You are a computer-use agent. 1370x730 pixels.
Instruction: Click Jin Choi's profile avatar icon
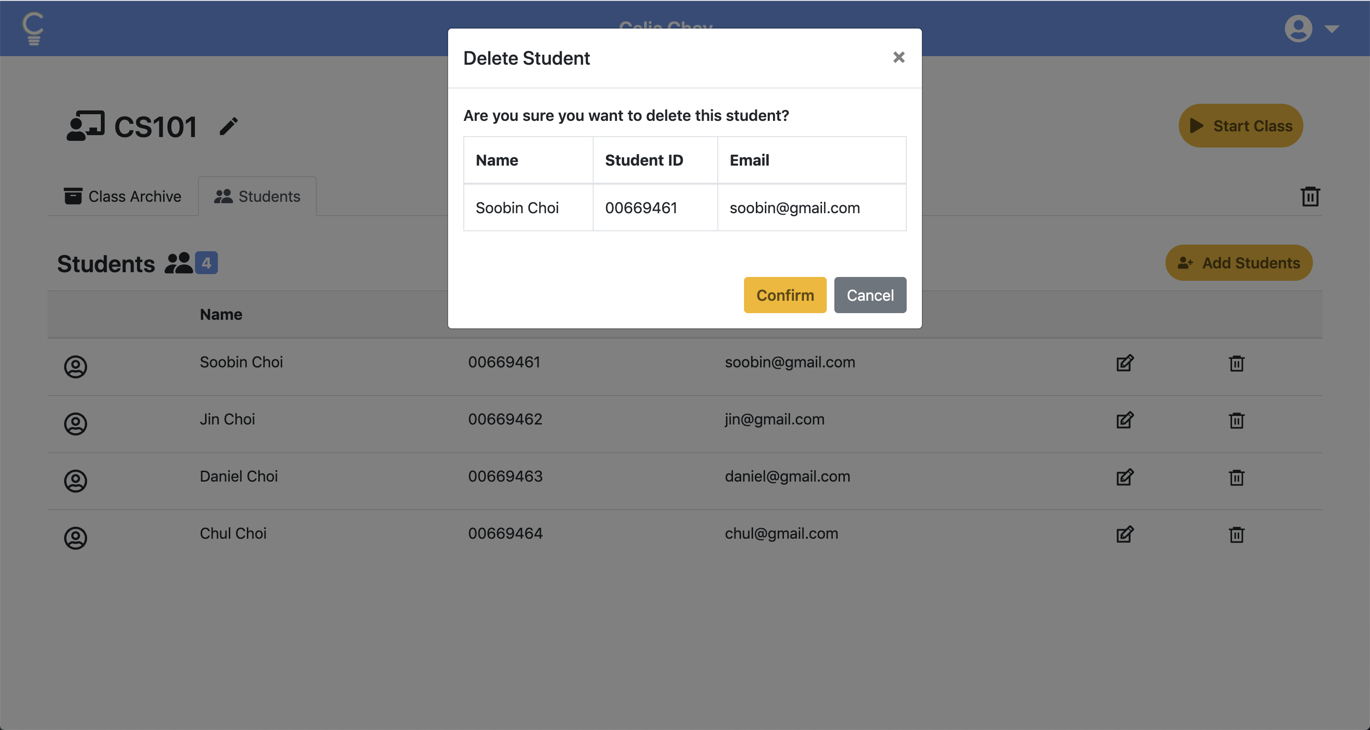(76, 424)
